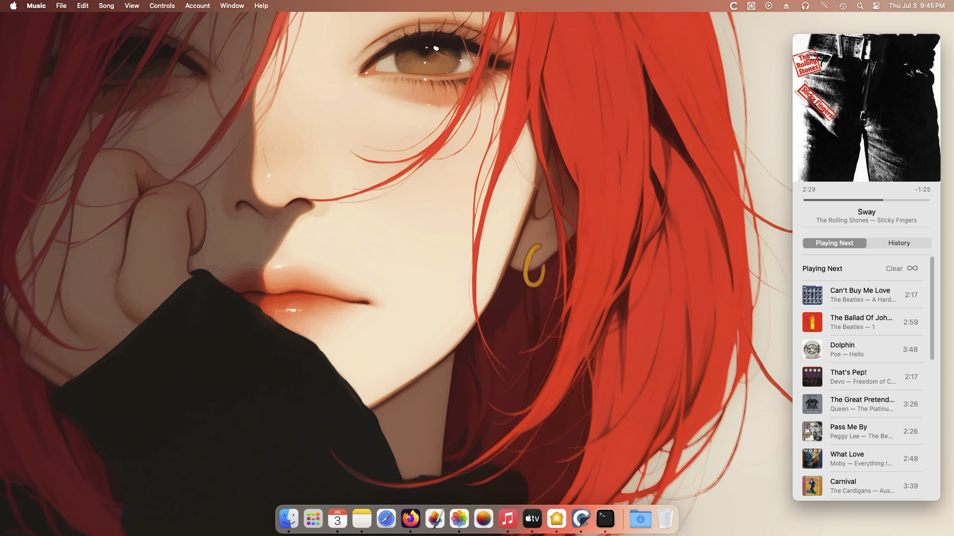
Task: Open the Account menu
Action: (197, 5)
